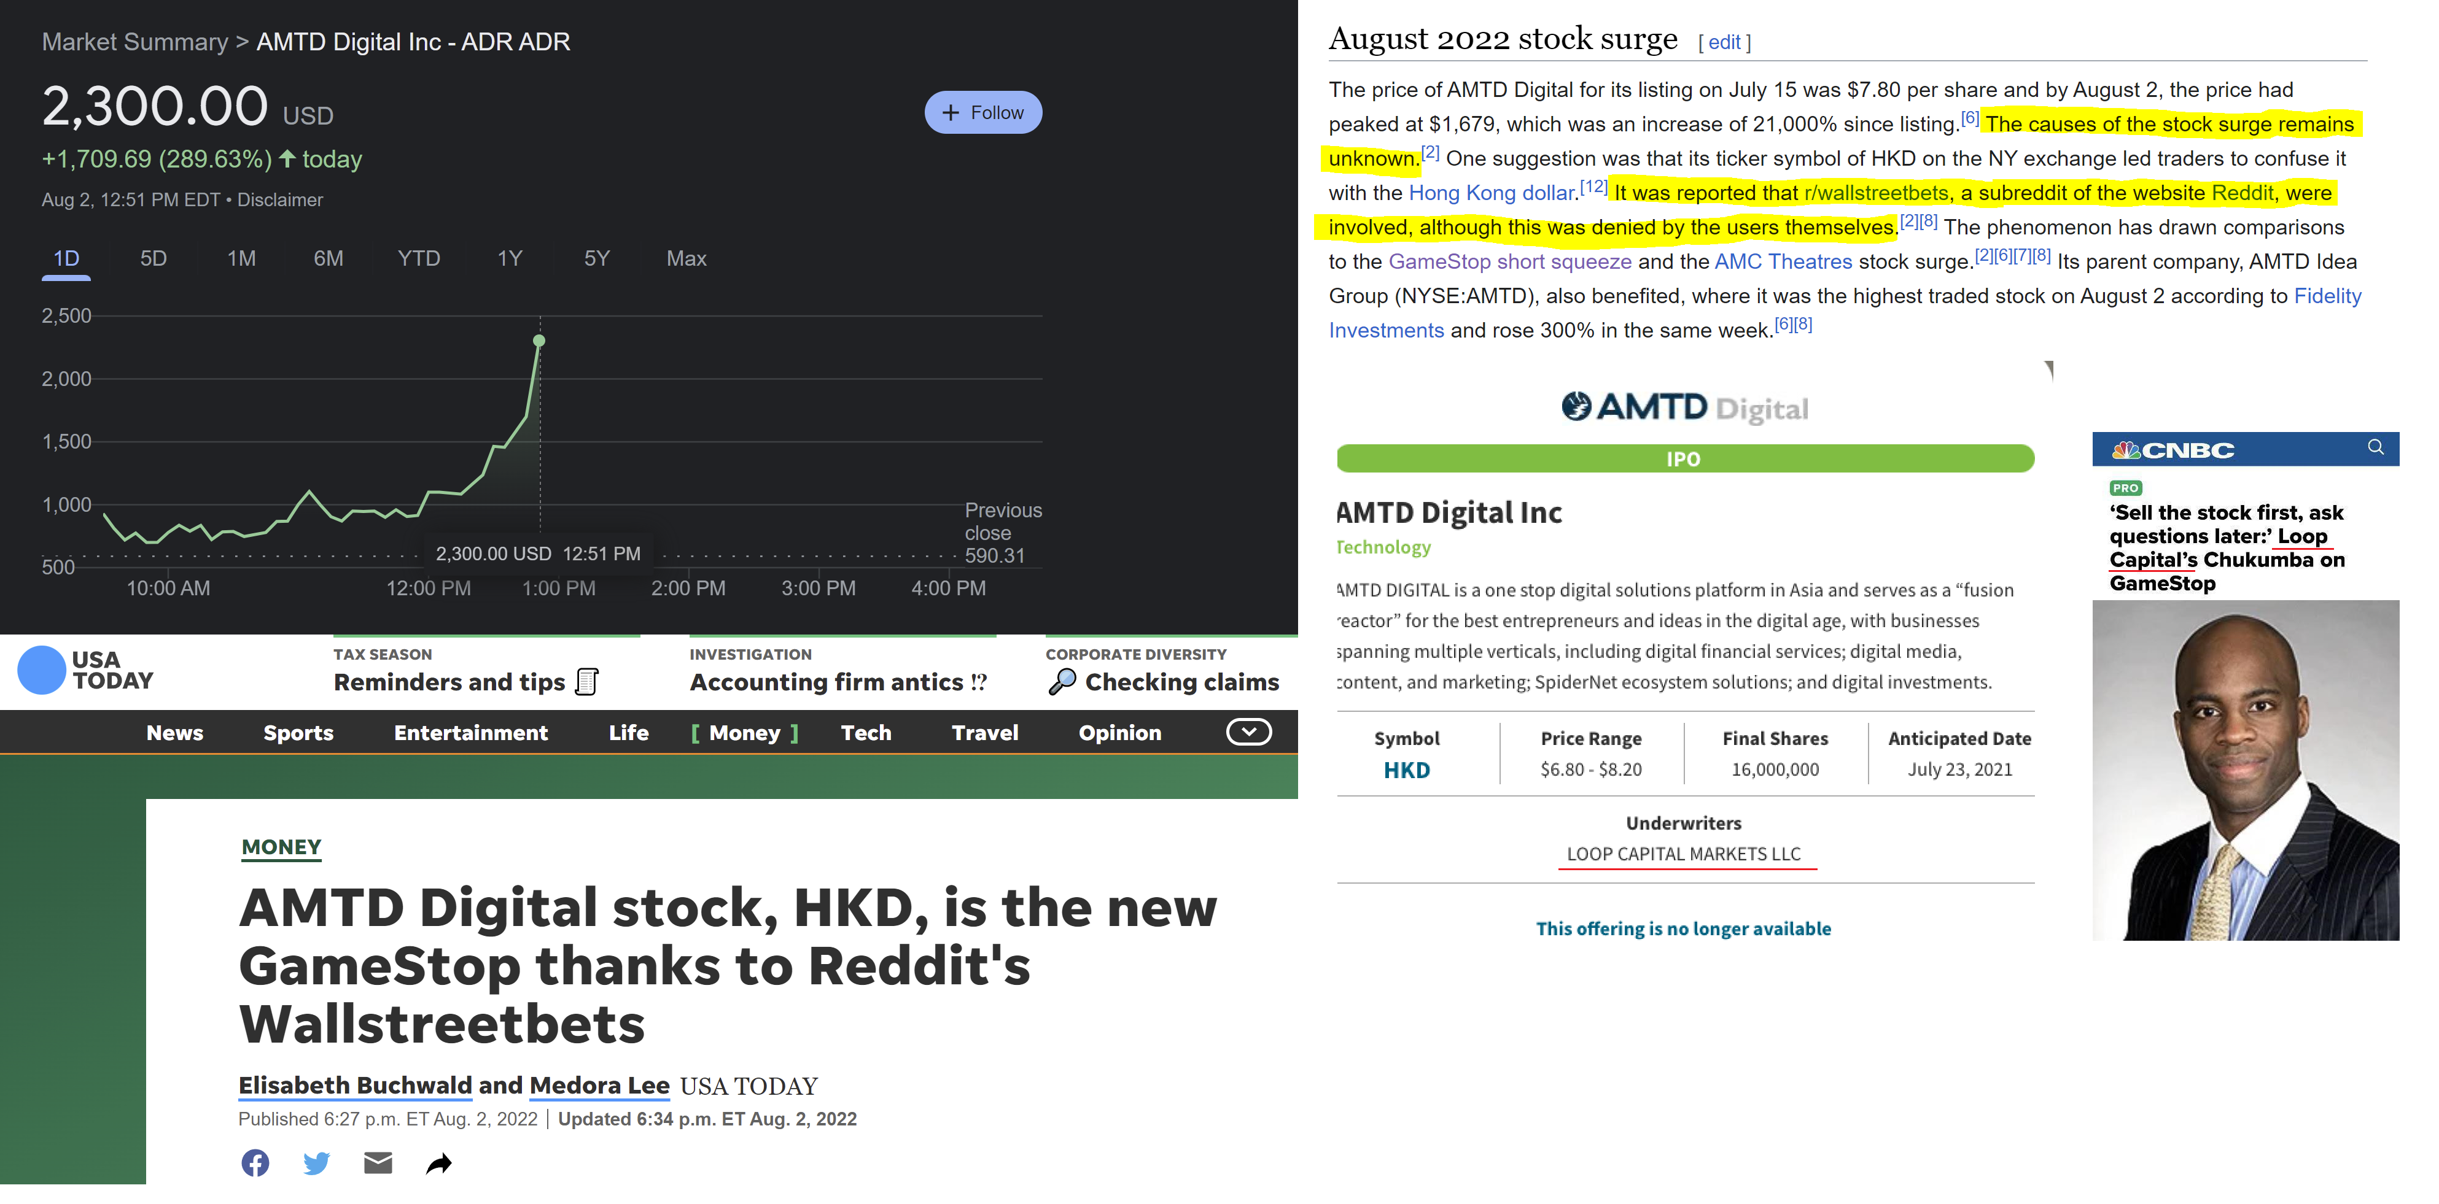Click the chart's 12:51 PM data point
Viewport: 2439px width, 1204px height.
(x=539, y=341)
